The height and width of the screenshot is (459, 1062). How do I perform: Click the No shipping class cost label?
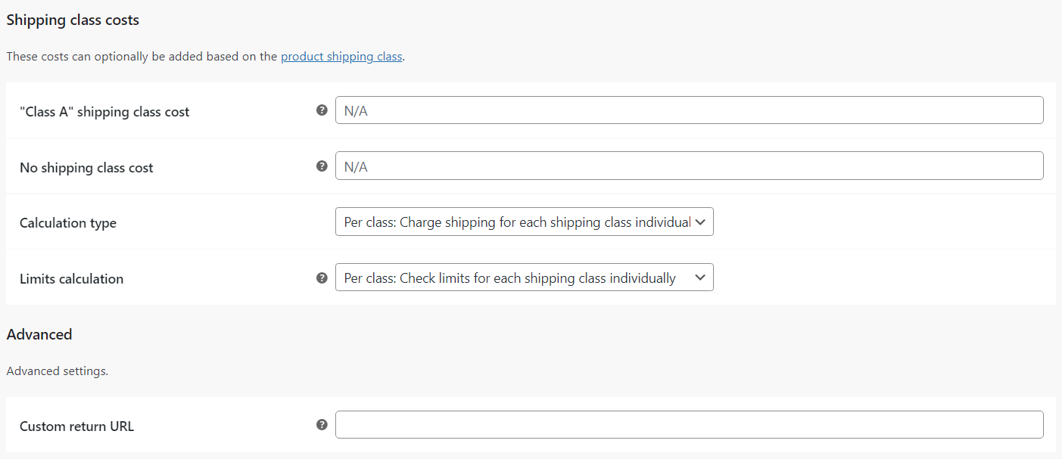[x=86, y=168]
